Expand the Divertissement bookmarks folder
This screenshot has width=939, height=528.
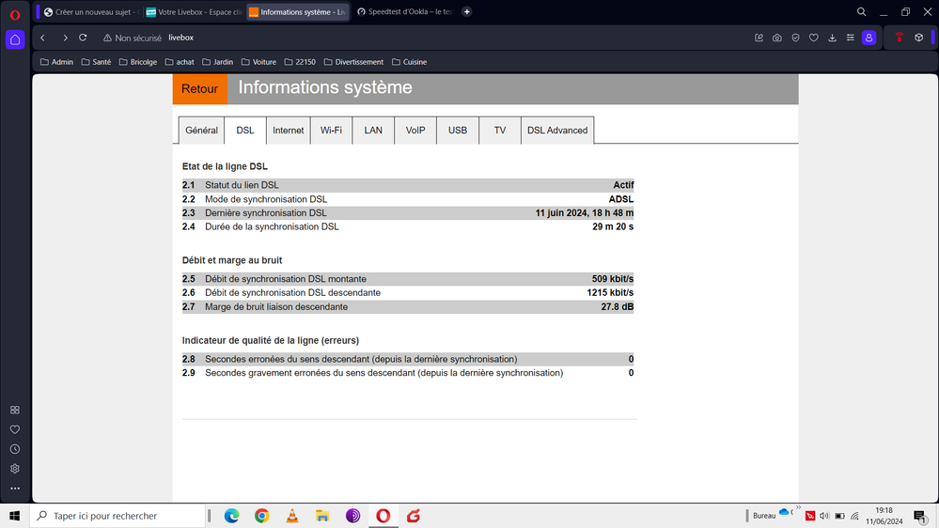coord(353,62)
